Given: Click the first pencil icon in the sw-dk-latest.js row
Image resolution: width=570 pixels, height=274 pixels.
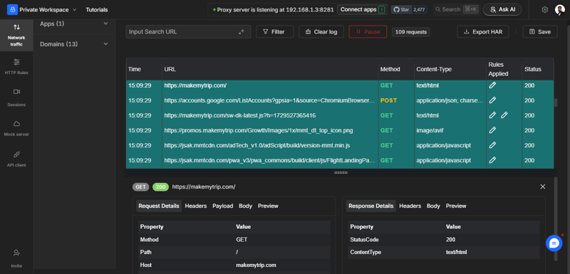Looking at the screenshot, I should pos(492,115).
